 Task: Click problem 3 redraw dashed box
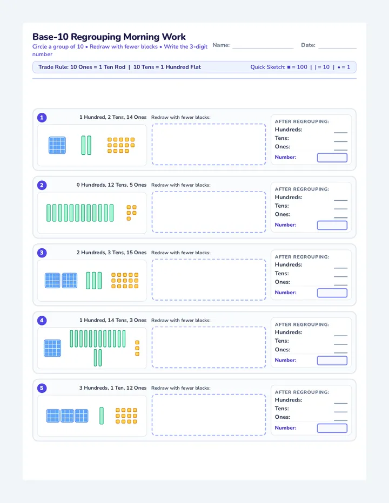point(209,280)
